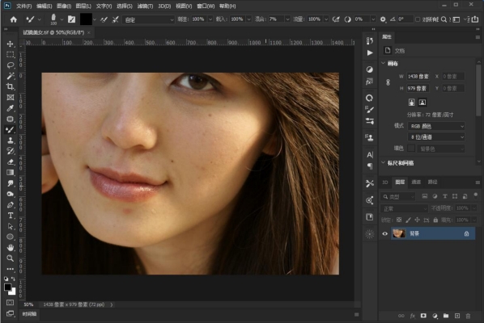The image size is (484, 323).
Task: Select the Zoom tool in toolbar
Action: coord(11,258)
